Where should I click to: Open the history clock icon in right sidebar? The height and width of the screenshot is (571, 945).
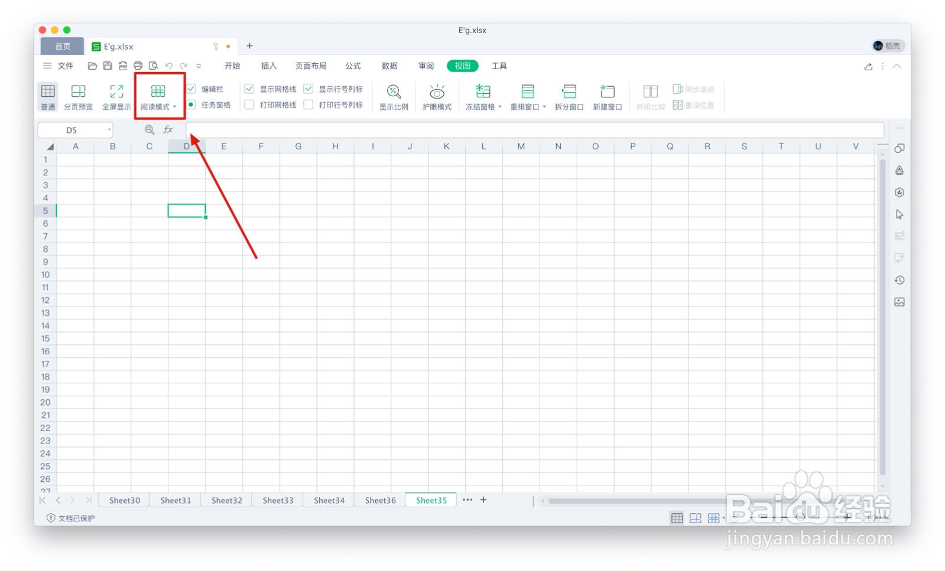pos(899,280)
